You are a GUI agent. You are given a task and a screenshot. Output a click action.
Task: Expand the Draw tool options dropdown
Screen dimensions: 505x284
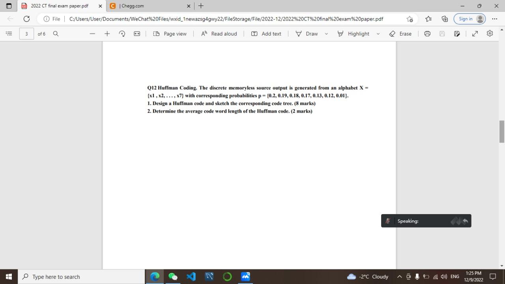click(326, 34)
